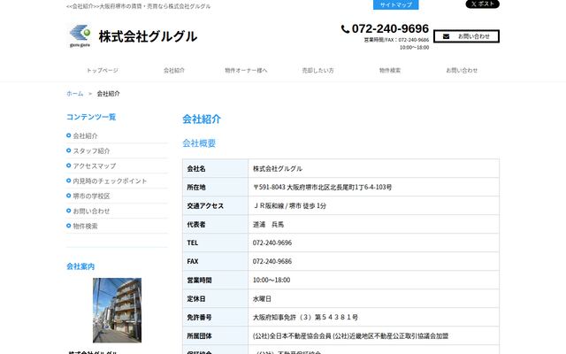The image size is (566, 354).
Task: Click the ＪＲ阪和線 / 堺市 access cell
Action: [x=373, y=205]
